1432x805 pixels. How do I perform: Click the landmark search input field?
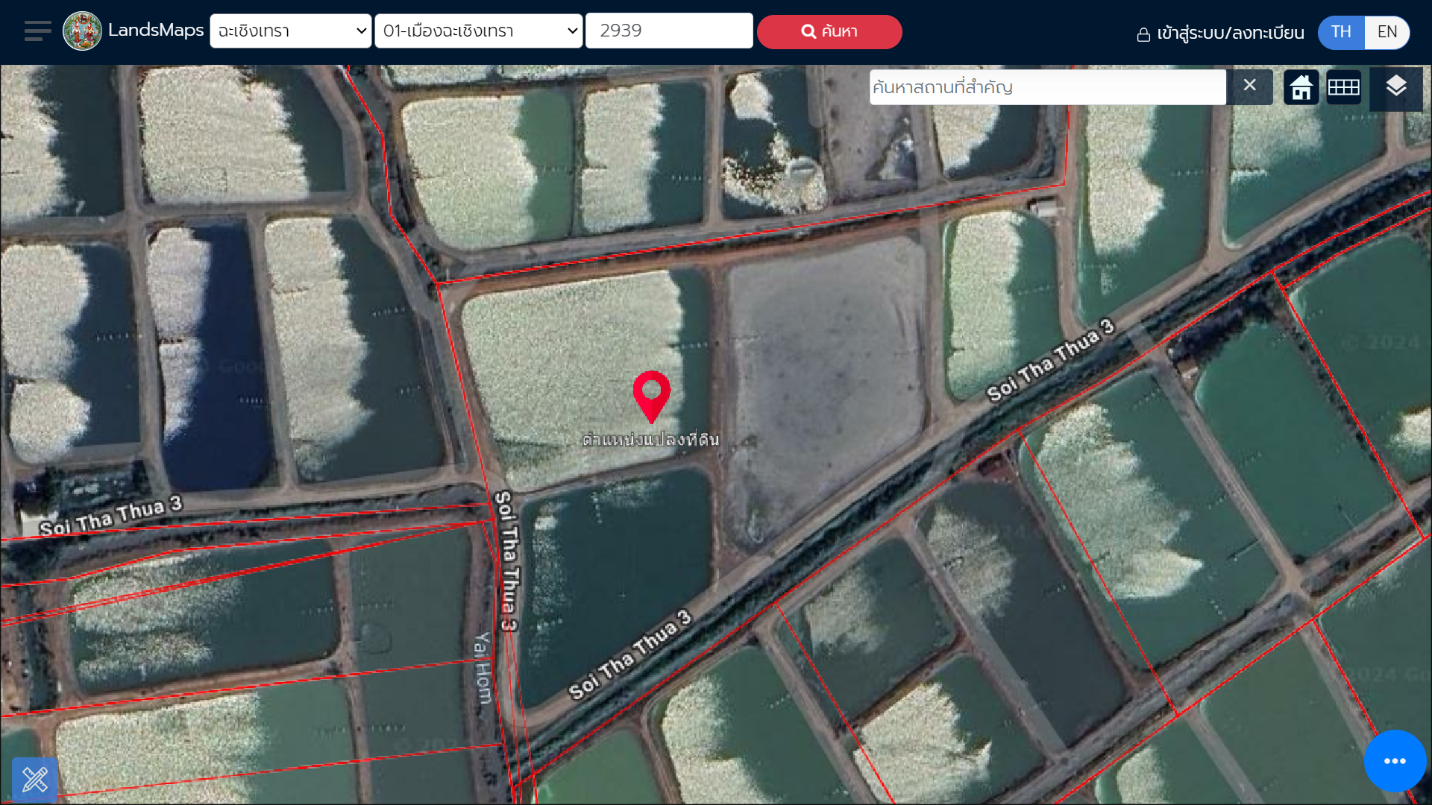click(x=1047, y=87)
